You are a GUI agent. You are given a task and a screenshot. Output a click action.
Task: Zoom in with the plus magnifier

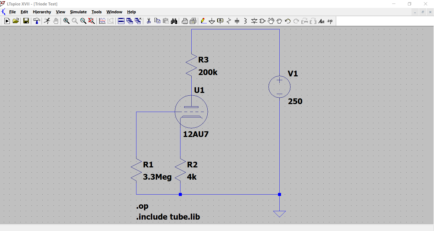pos(66,21)
